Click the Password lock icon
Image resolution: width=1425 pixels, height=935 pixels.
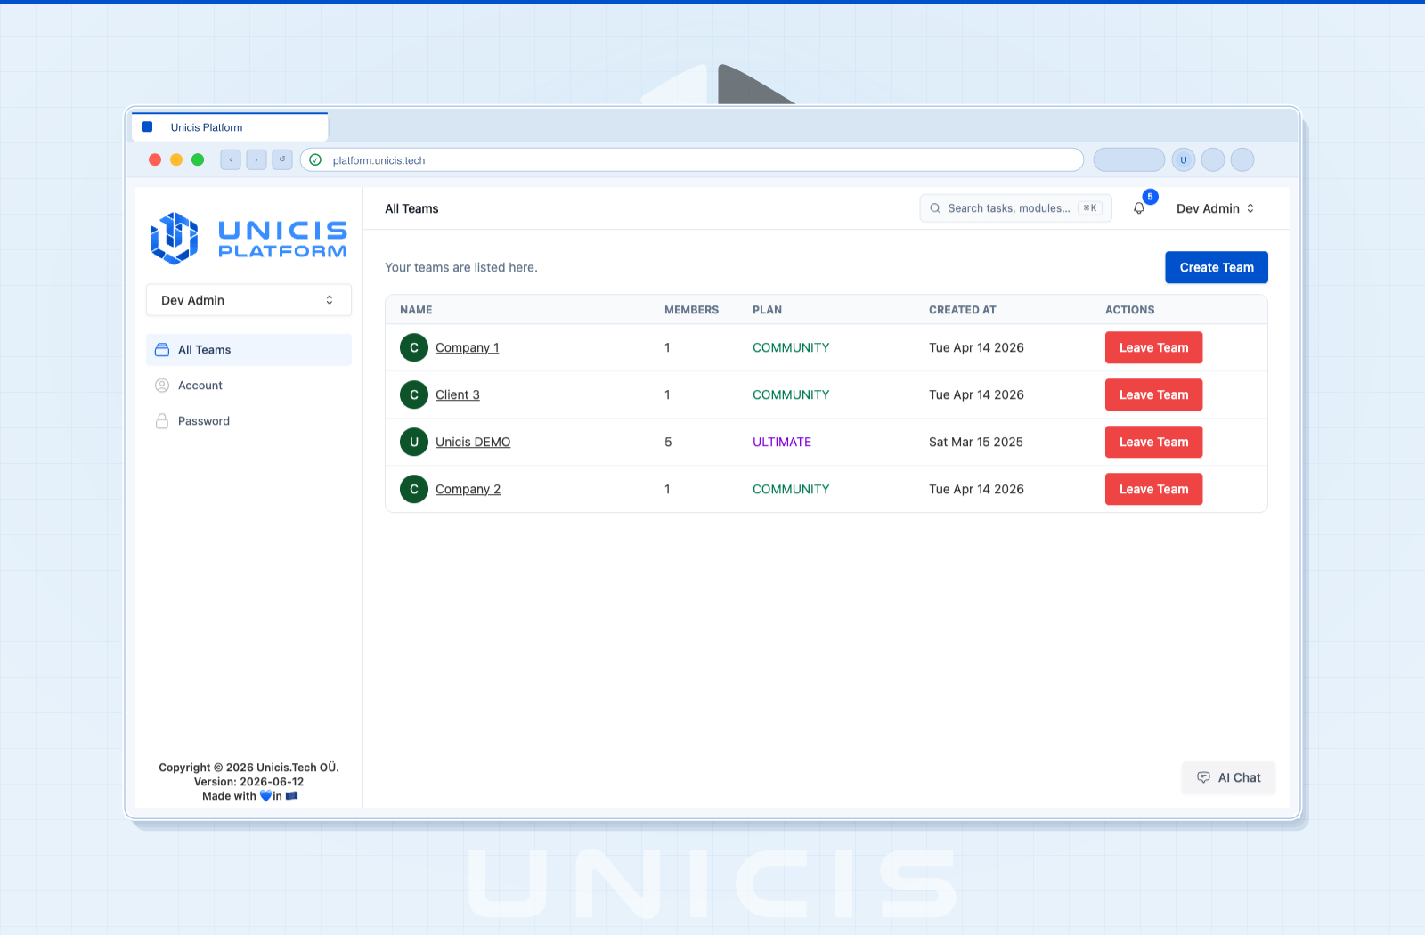click(162, 421)
